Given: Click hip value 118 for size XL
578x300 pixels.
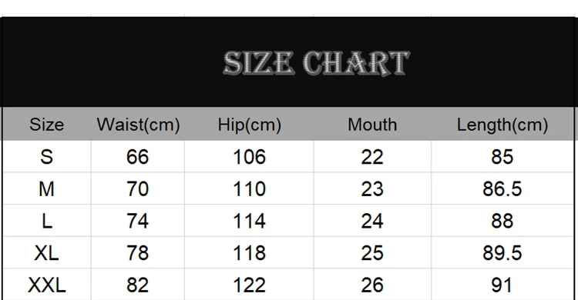Looking at the screenshot, I should click(249, 253).
